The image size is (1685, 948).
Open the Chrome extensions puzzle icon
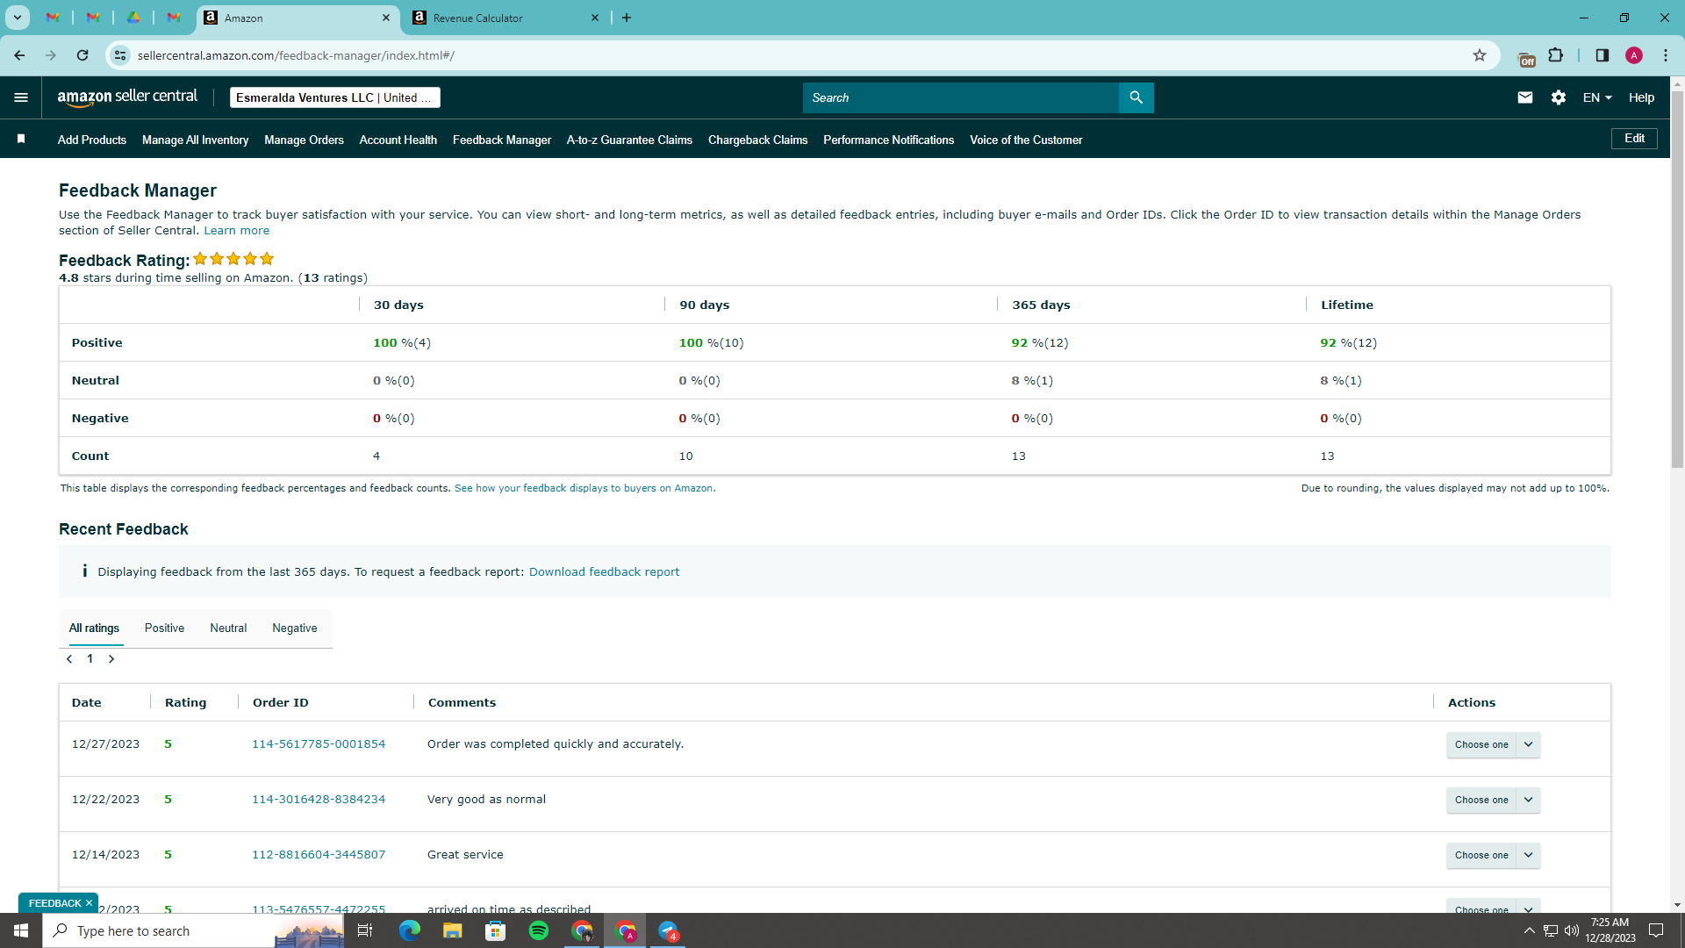click(1555, 55)
